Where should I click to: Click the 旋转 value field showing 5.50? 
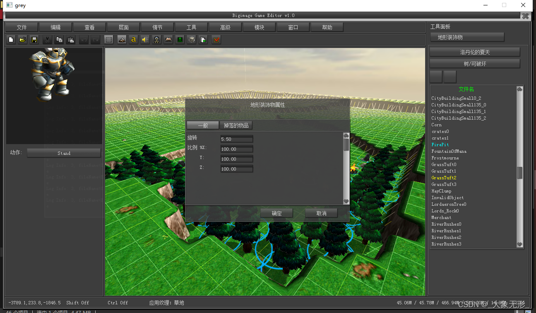[236, 139]
